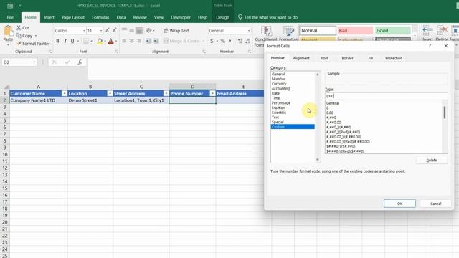Screen dimensions: 459x258
Task: Open the Fill tab in Format Cells
Action: tap(371, 58)
